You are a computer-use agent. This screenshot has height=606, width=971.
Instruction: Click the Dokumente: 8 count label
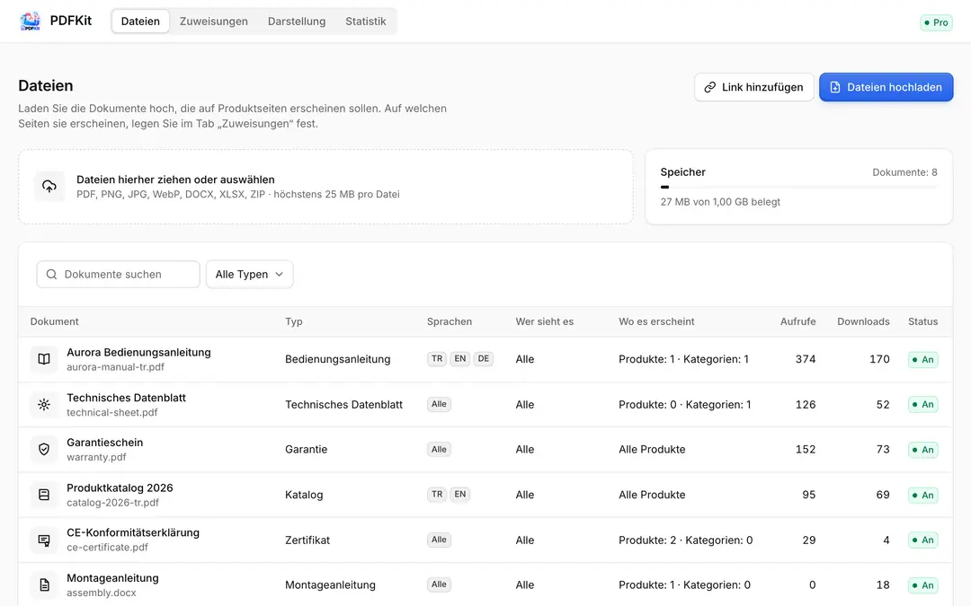click(x=904, y=172)
